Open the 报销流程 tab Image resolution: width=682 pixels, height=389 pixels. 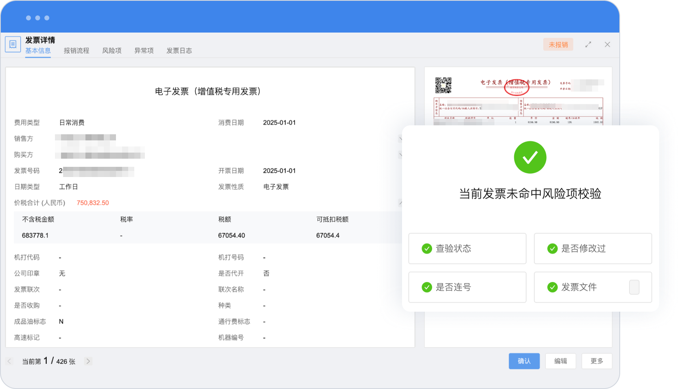[x=77, y=51]
